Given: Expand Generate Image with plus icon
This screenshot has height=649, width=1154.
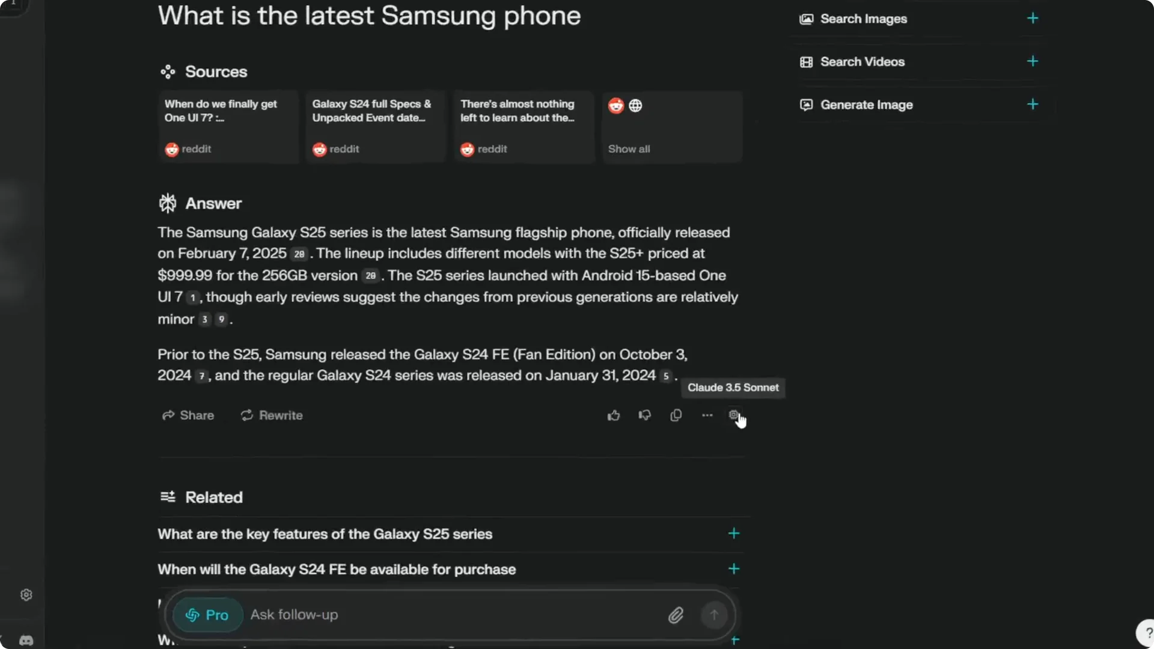Looking at the screenshot, I should coord(1032,105).
